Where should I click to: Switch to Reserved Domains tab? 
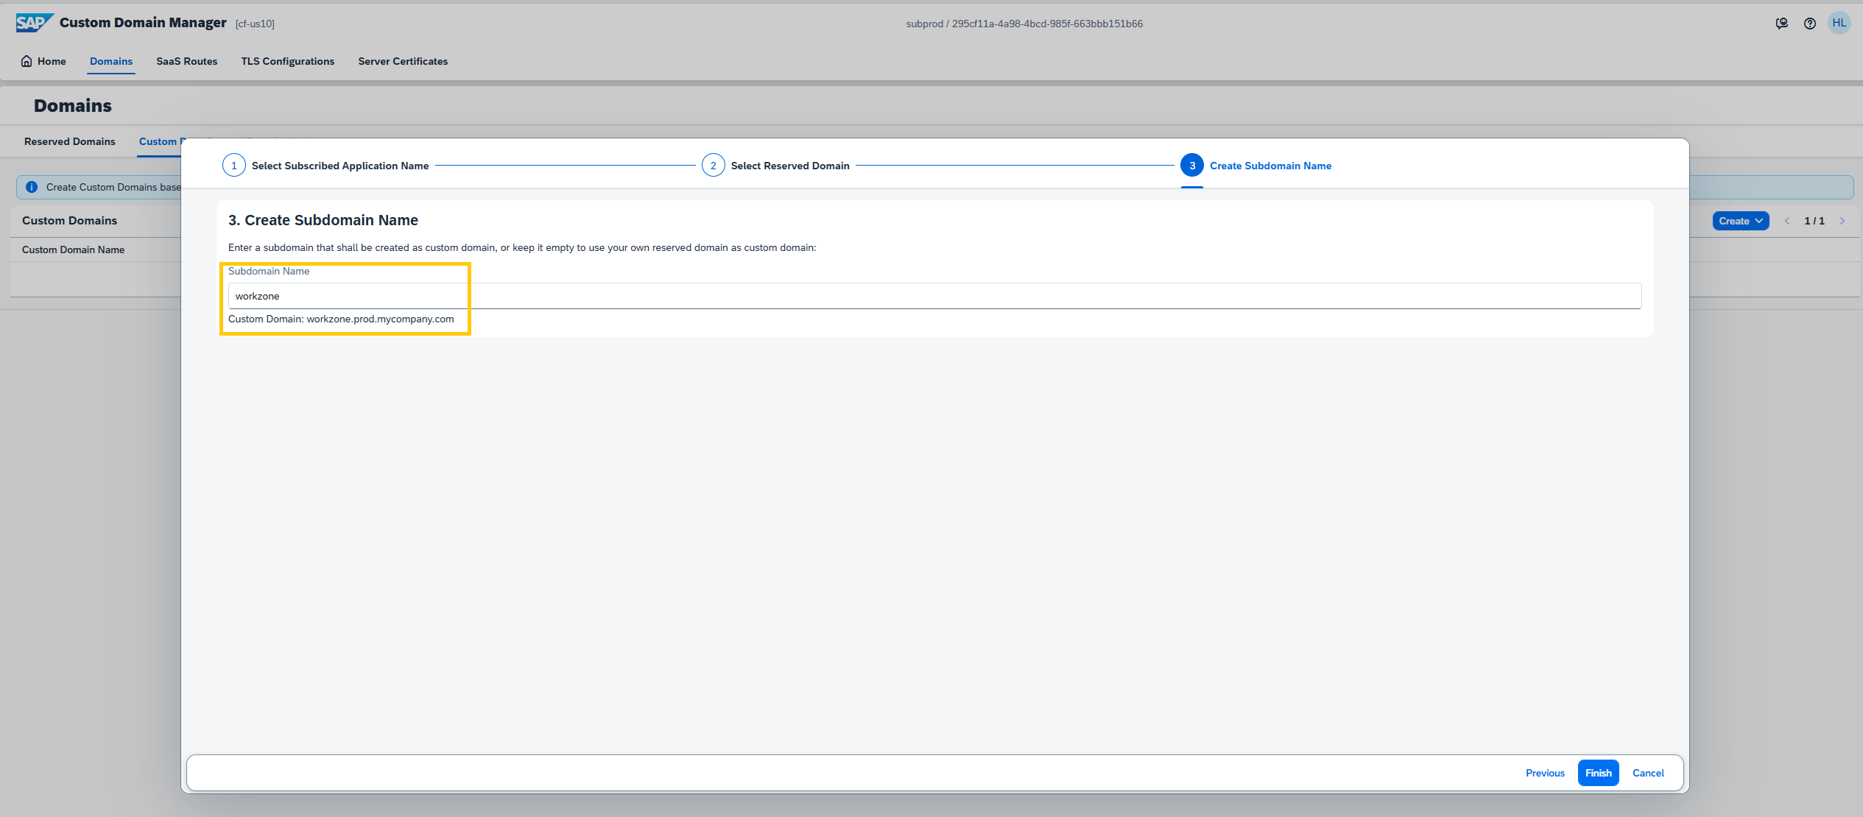pos(70,141)
